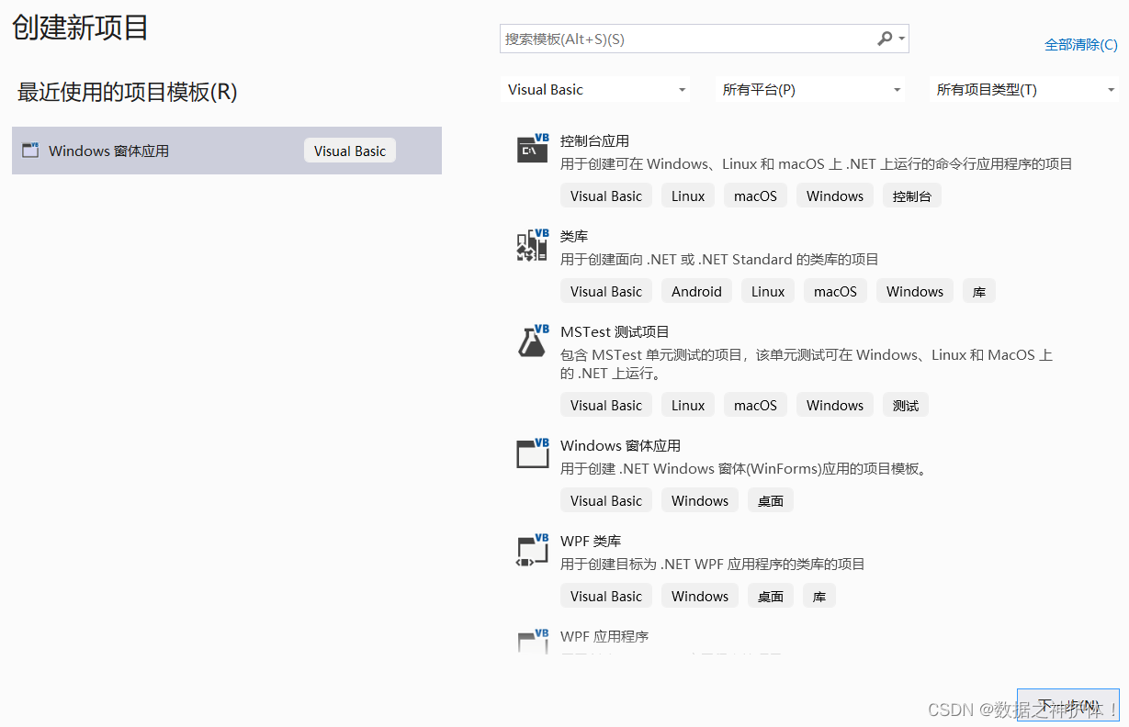Click the 最近使用的项目模板 heading
1129x727 pixels.
127,92
